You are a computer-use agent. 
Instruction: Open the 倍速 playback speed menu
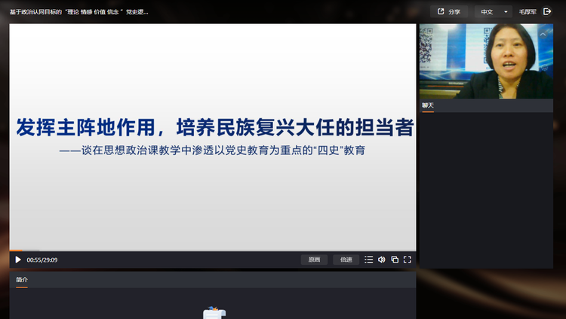(346, 260)
